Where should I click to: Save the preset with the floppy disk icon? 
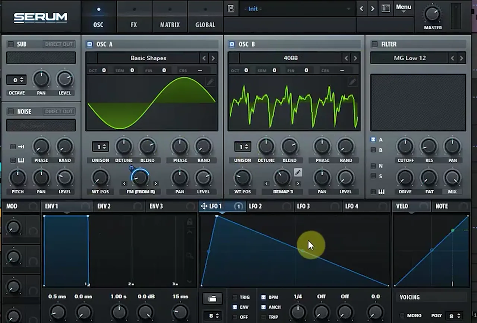tap(231, 9)
